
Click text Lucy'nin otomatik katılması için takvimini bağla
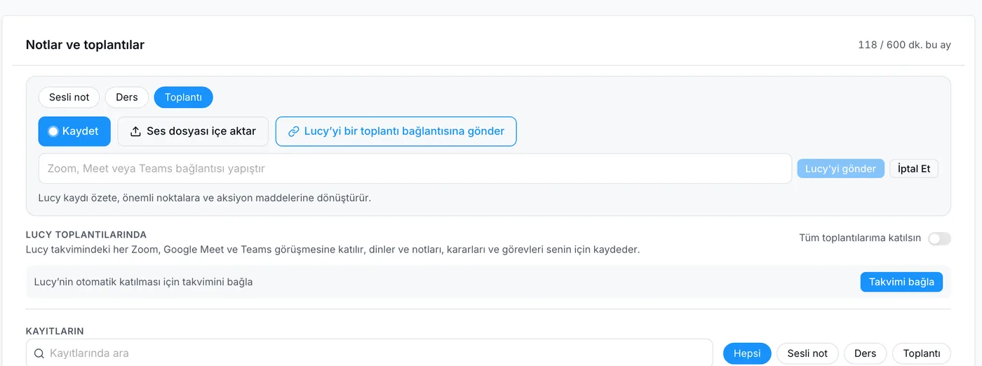(143, 282)
